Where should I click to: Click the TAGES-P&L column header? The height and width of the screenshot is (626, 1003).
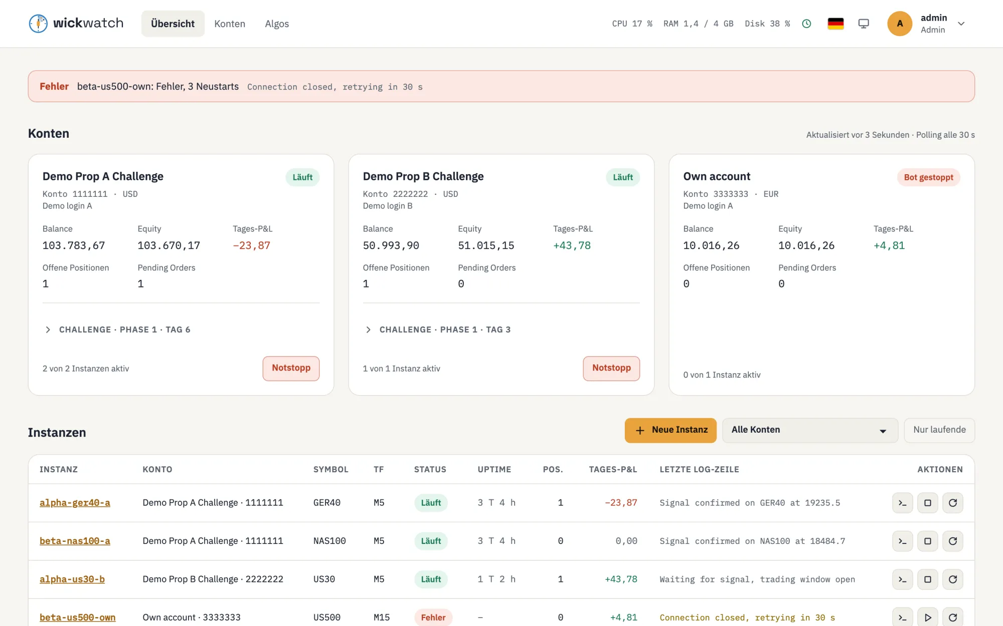[613, 469]
